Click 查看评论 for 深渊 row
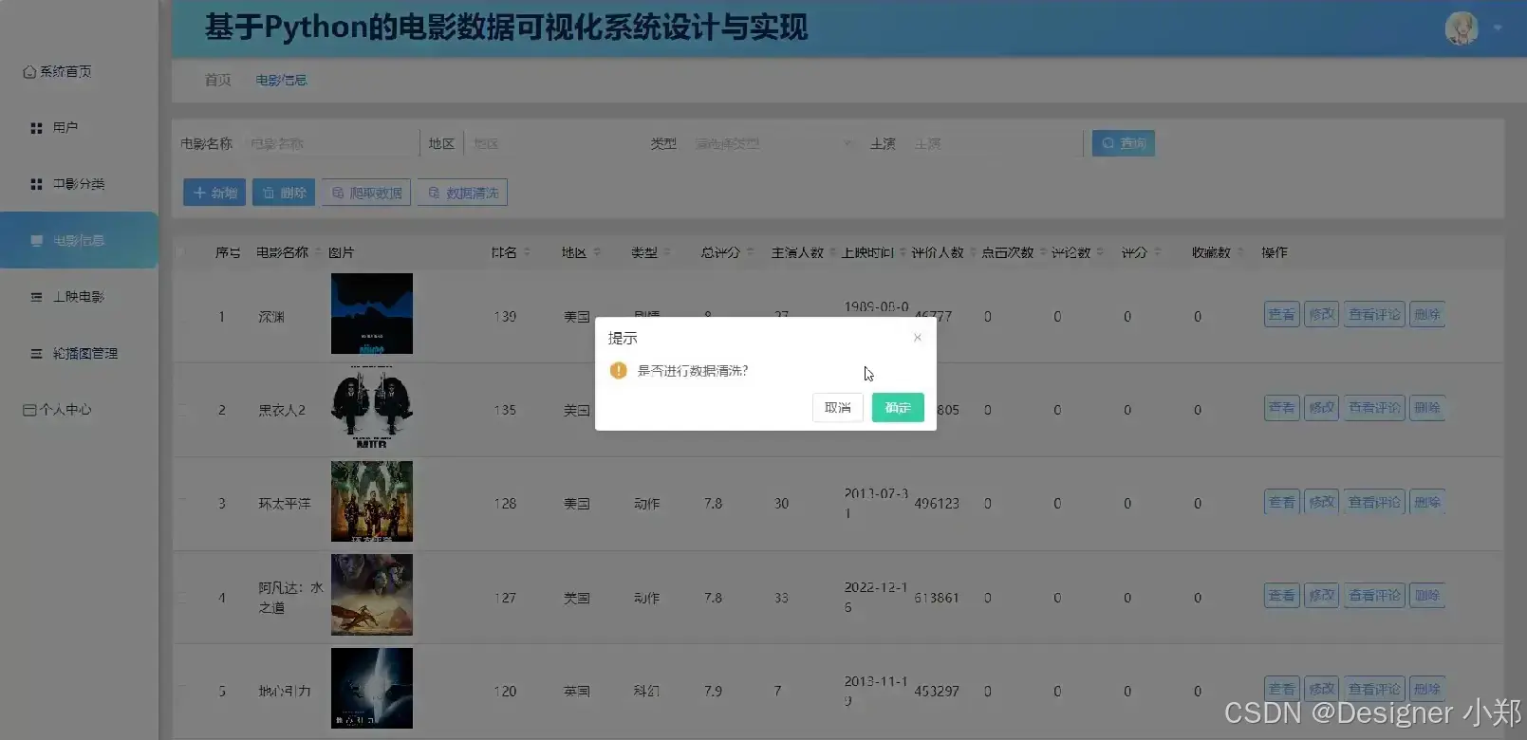This screenshot has width=1527, height=740. pyautogui.click(x=1374, y=314)
